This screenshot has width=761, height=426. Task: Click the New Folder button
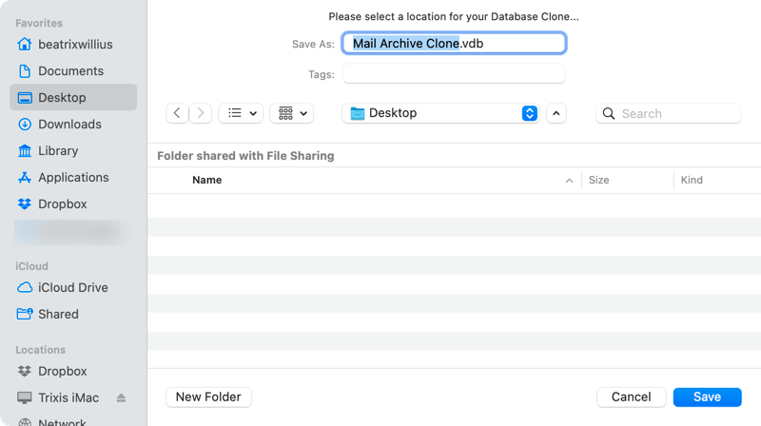[x=208, y=397]
